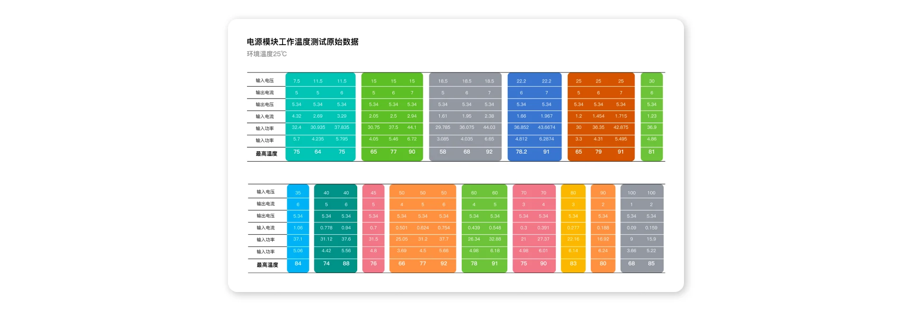Click the 22.16 power value
The width and height of the screenshot is (912, 311).
tap(573, 239)
